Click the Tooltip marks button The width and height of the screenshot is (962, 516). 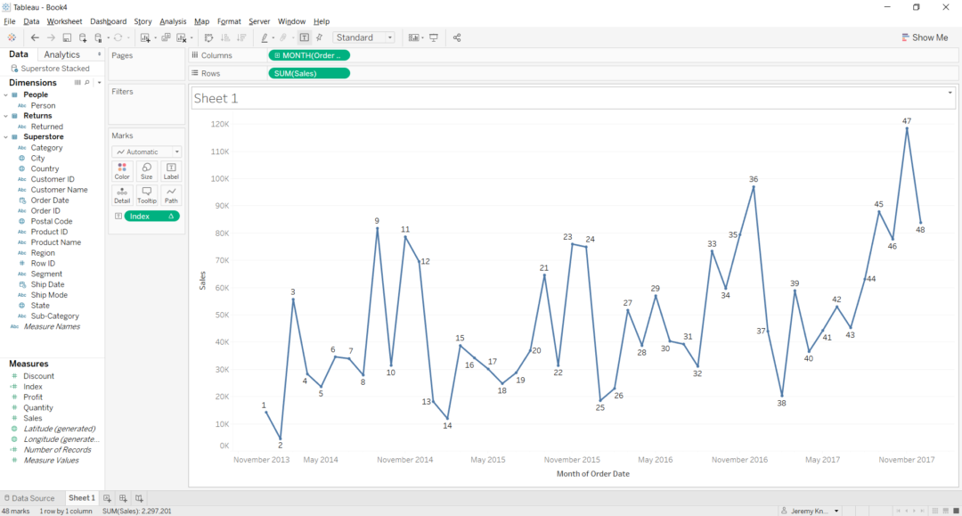pyautogui.click(x=146, y=193)
